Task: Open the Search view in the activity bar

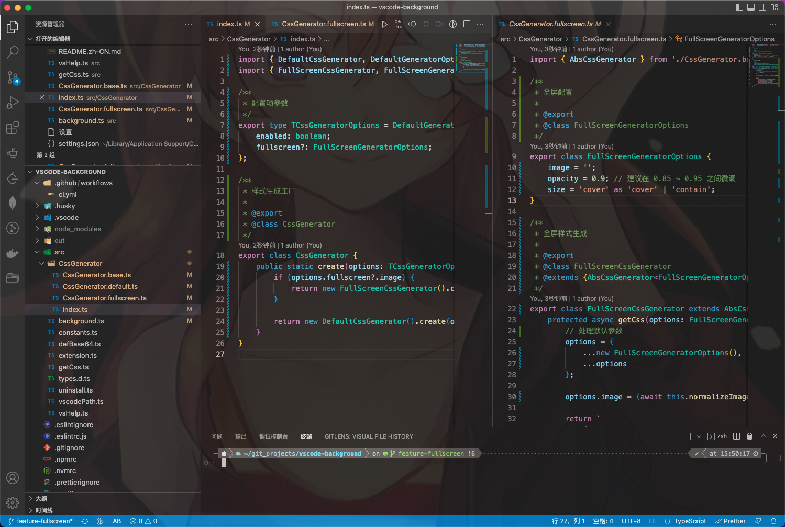Action: coord(13,52)
